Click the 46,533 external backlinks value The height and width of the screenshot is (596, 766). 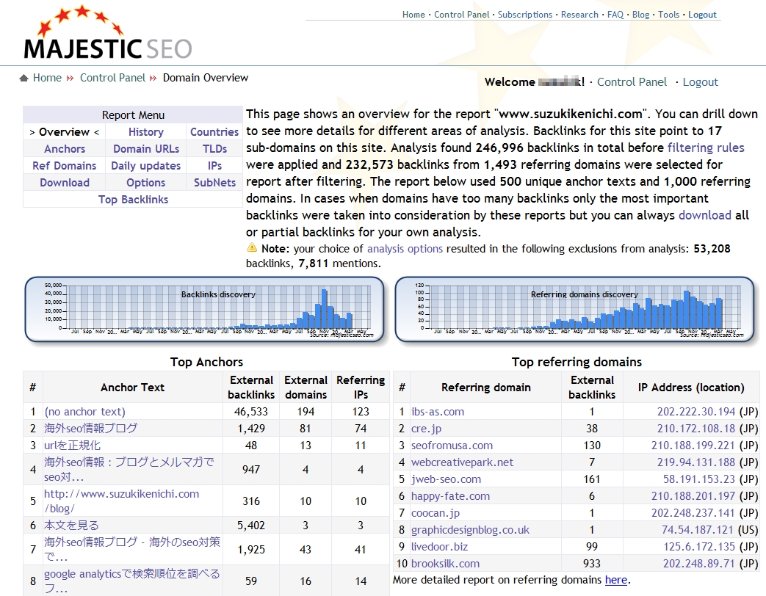[250, 412]
